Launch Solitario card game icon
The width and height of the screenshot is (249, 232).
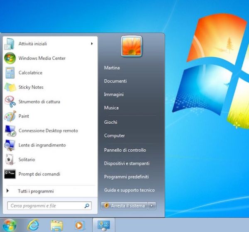(10, 160)
